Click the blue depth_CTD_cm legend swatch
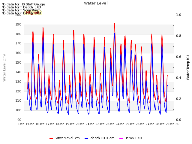The height and width of the screenshot is (144, 192). click(x=86, y=139)
